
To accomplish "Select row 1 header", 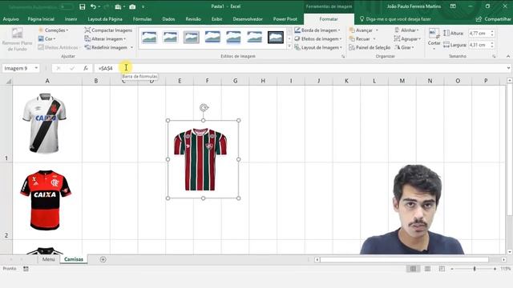I will click(6, 124).
